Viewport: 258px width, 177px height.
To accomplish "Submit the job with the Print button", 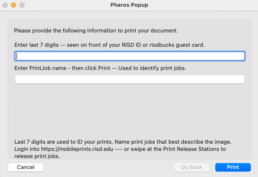I will [x=233, y=167].
